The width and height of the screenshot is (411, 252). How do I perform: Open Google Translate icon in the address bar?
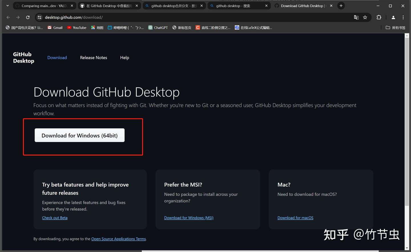[356, 17]
